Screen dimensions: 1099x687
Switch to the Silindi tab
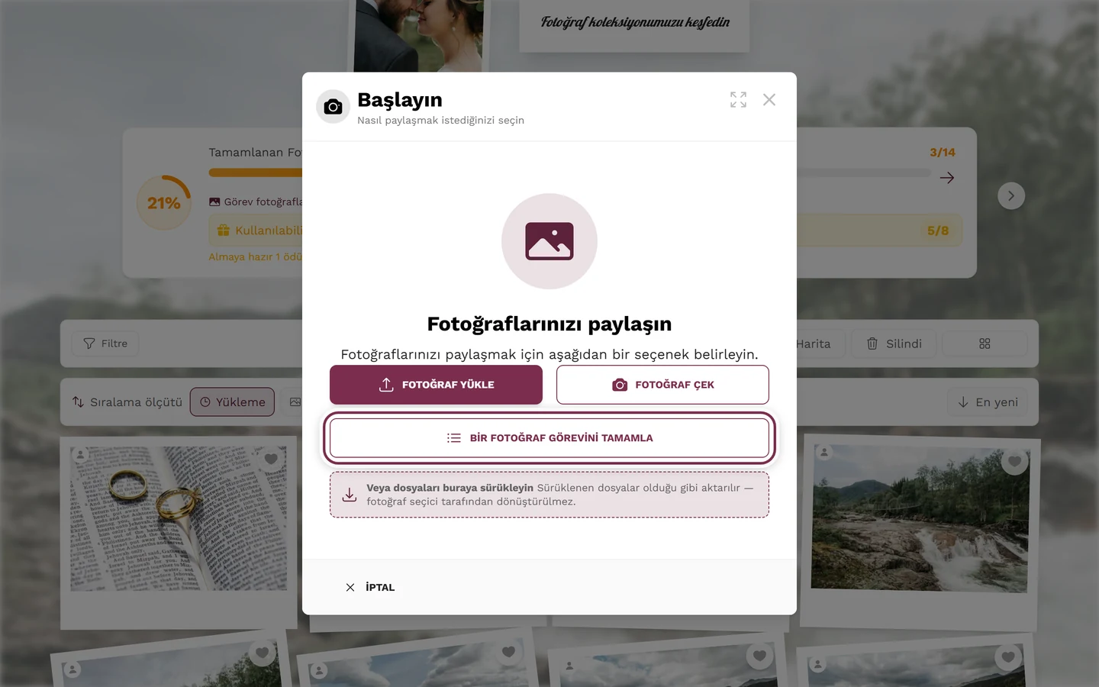coord(894,343)
